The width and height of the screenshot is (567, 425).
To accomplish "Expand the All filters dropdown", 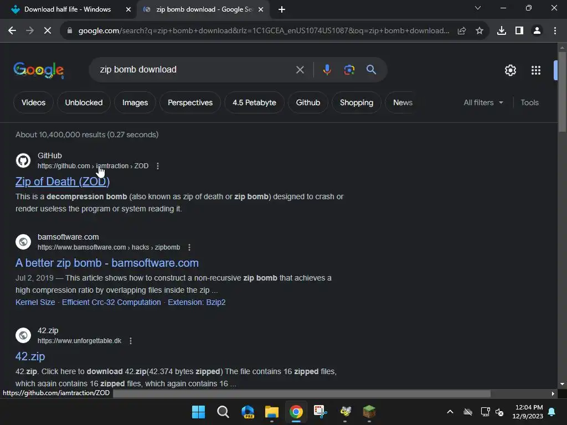I will coord(483,102).
